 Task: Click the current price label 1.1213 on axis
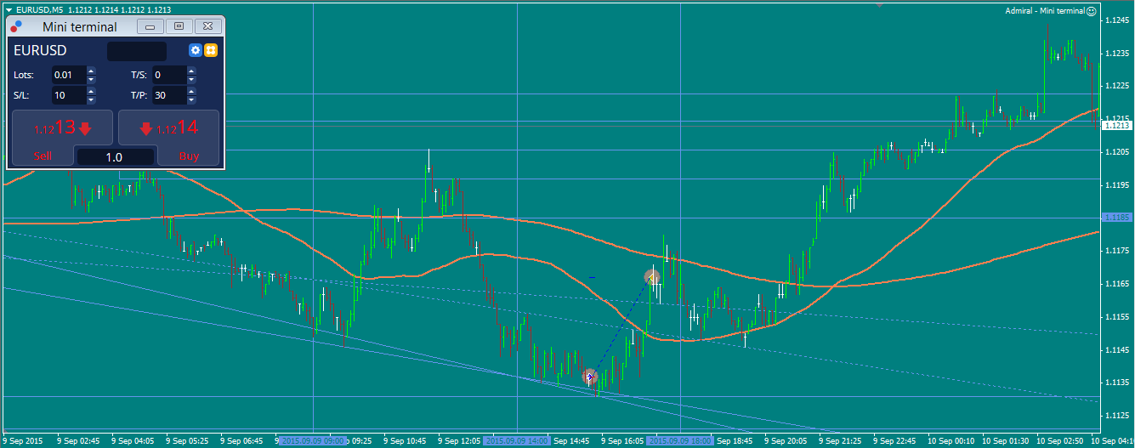coord(1116,125)
